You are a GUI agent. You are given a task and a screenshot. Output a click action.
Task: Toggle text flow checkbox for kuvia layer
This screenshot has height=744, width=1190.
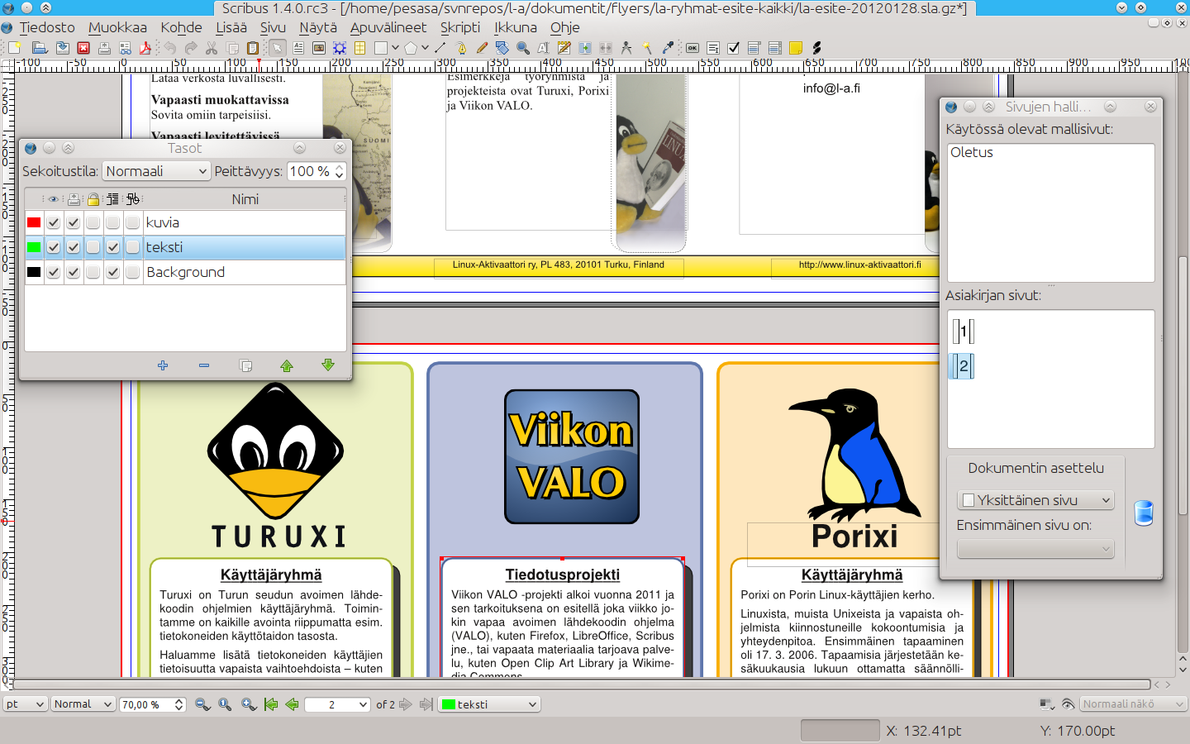pyautogui.click(x=113, y=222)
